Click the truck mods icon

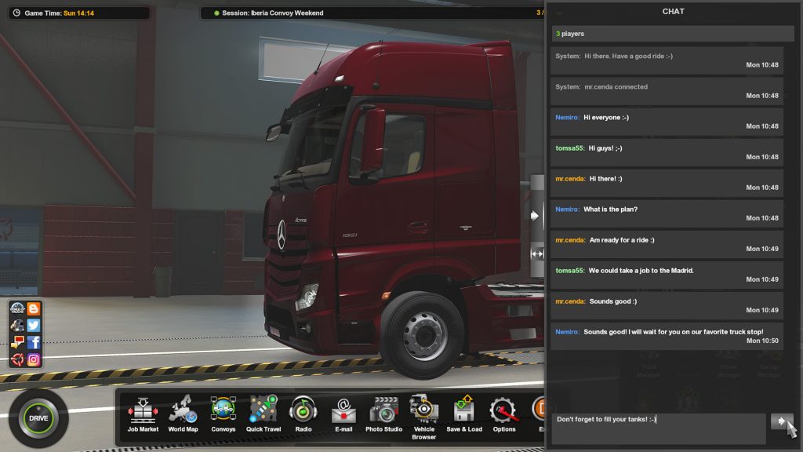17,326
